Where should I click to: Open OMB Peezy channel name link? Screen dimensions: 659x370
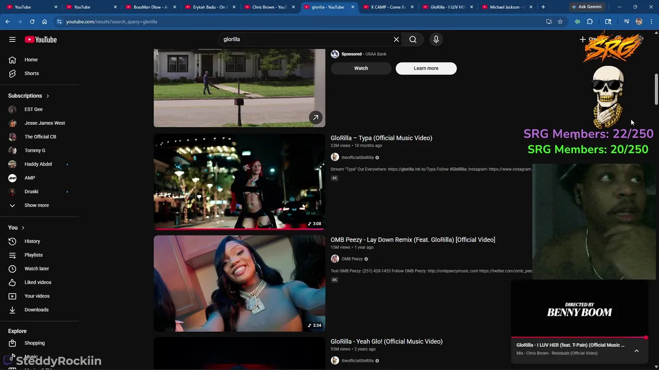pos(352,259)
